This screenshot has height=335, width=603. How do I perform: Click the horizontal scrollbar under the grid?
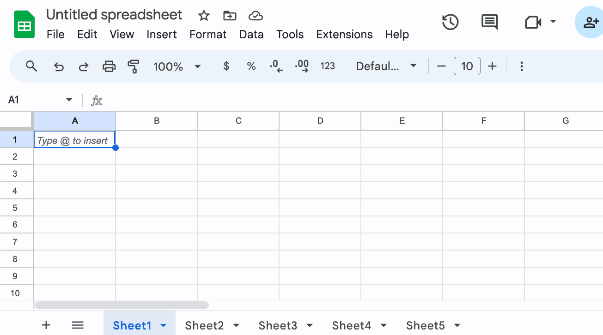[x=122, y=305]
